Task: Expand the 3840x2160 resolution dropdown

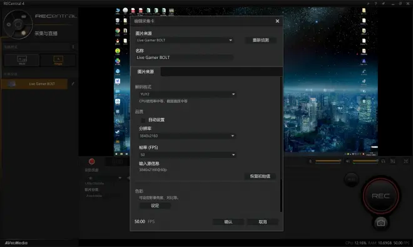Action: tap(187, 136)
